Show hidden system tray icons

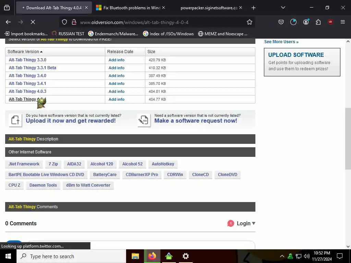pyautogui.click(x=282, y=256)
